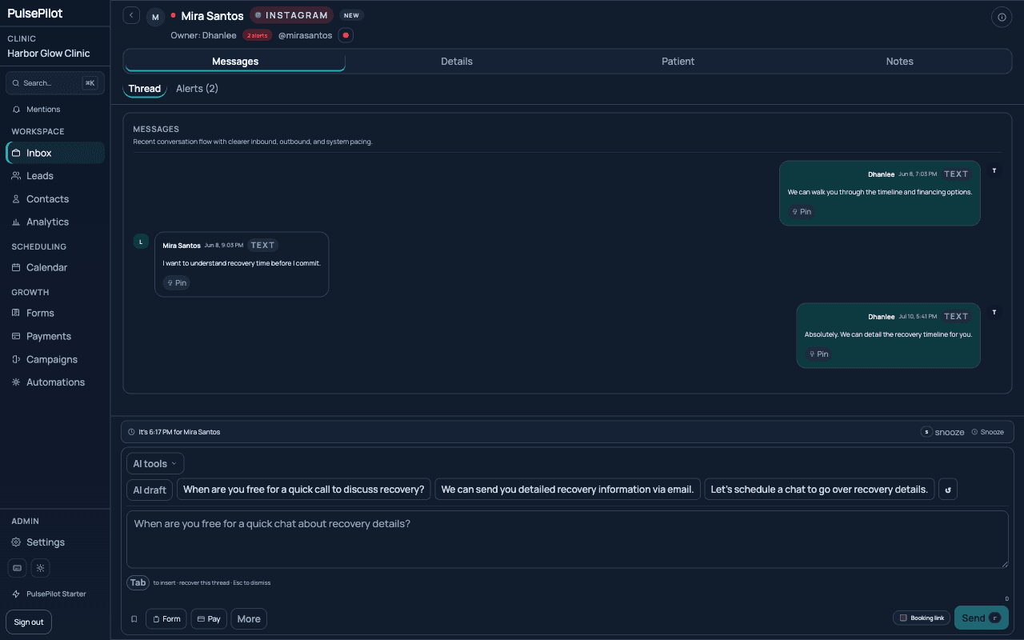Click 'Owner: Dhanlee' text

[x=203, y=35]
